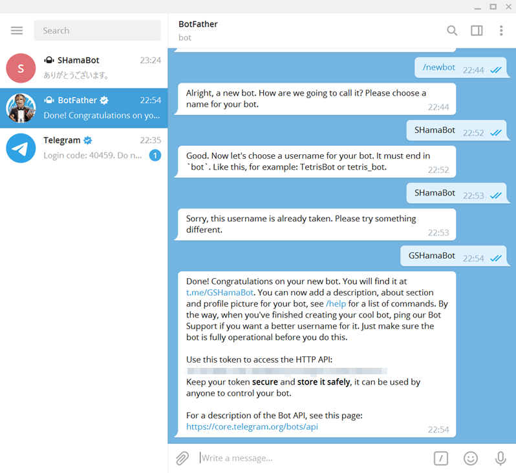This screenshot has height=473, width=516.
Task: Toggle the right sidebar info panel
Action: [477, 30]
